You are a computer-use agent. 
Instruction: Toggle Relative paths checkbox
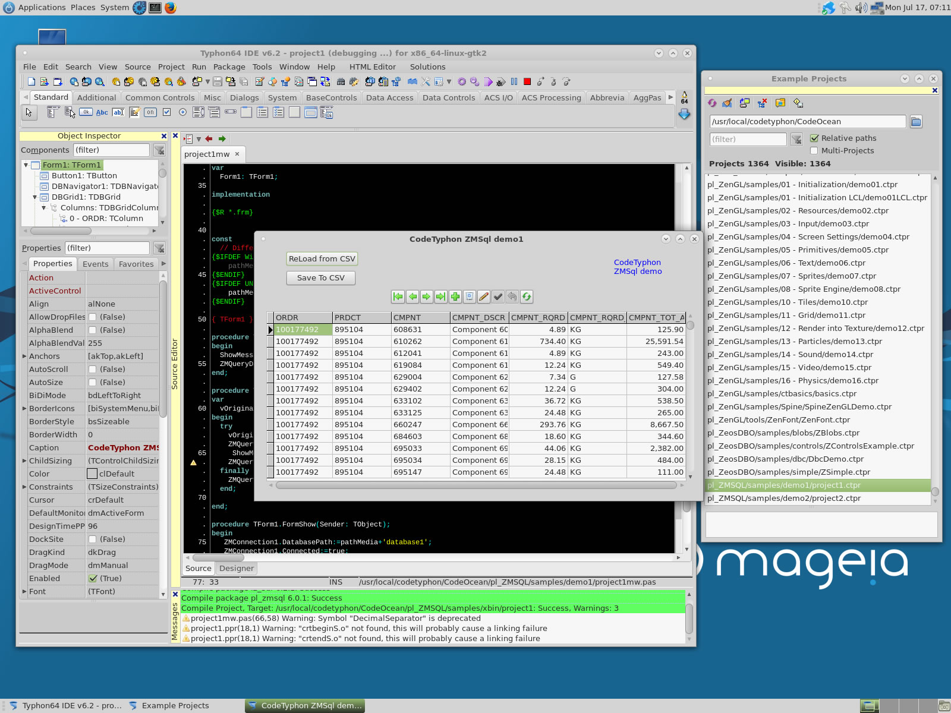coord(814,138)
